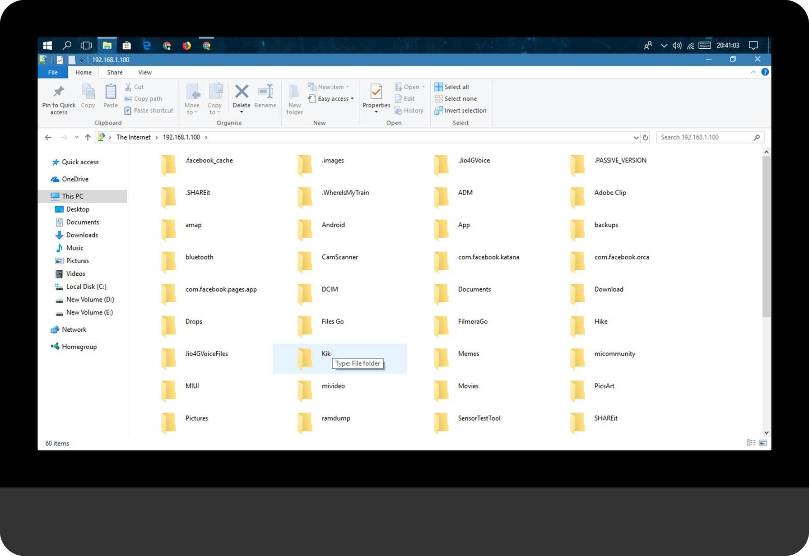The image size is (809, 556).
Task: Click the Rename icon
Action: (x=265, y=92)
